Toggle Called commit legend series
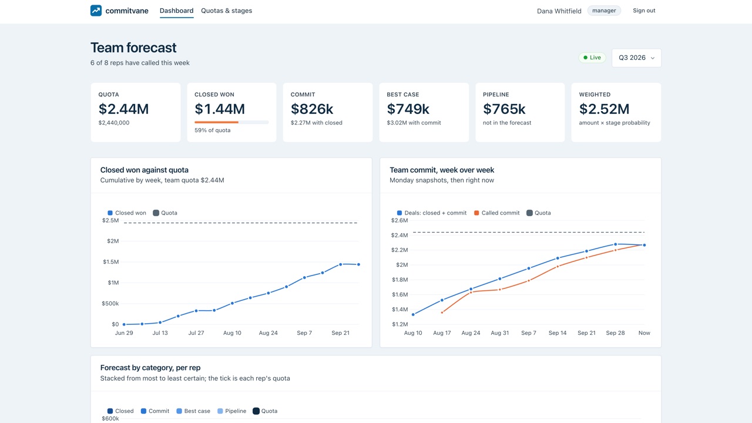The width and height of the screenshot is (752, 423). tap(496, 213)
